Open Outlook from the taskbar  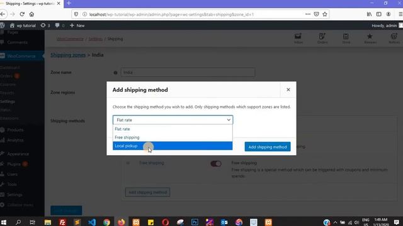224,222
